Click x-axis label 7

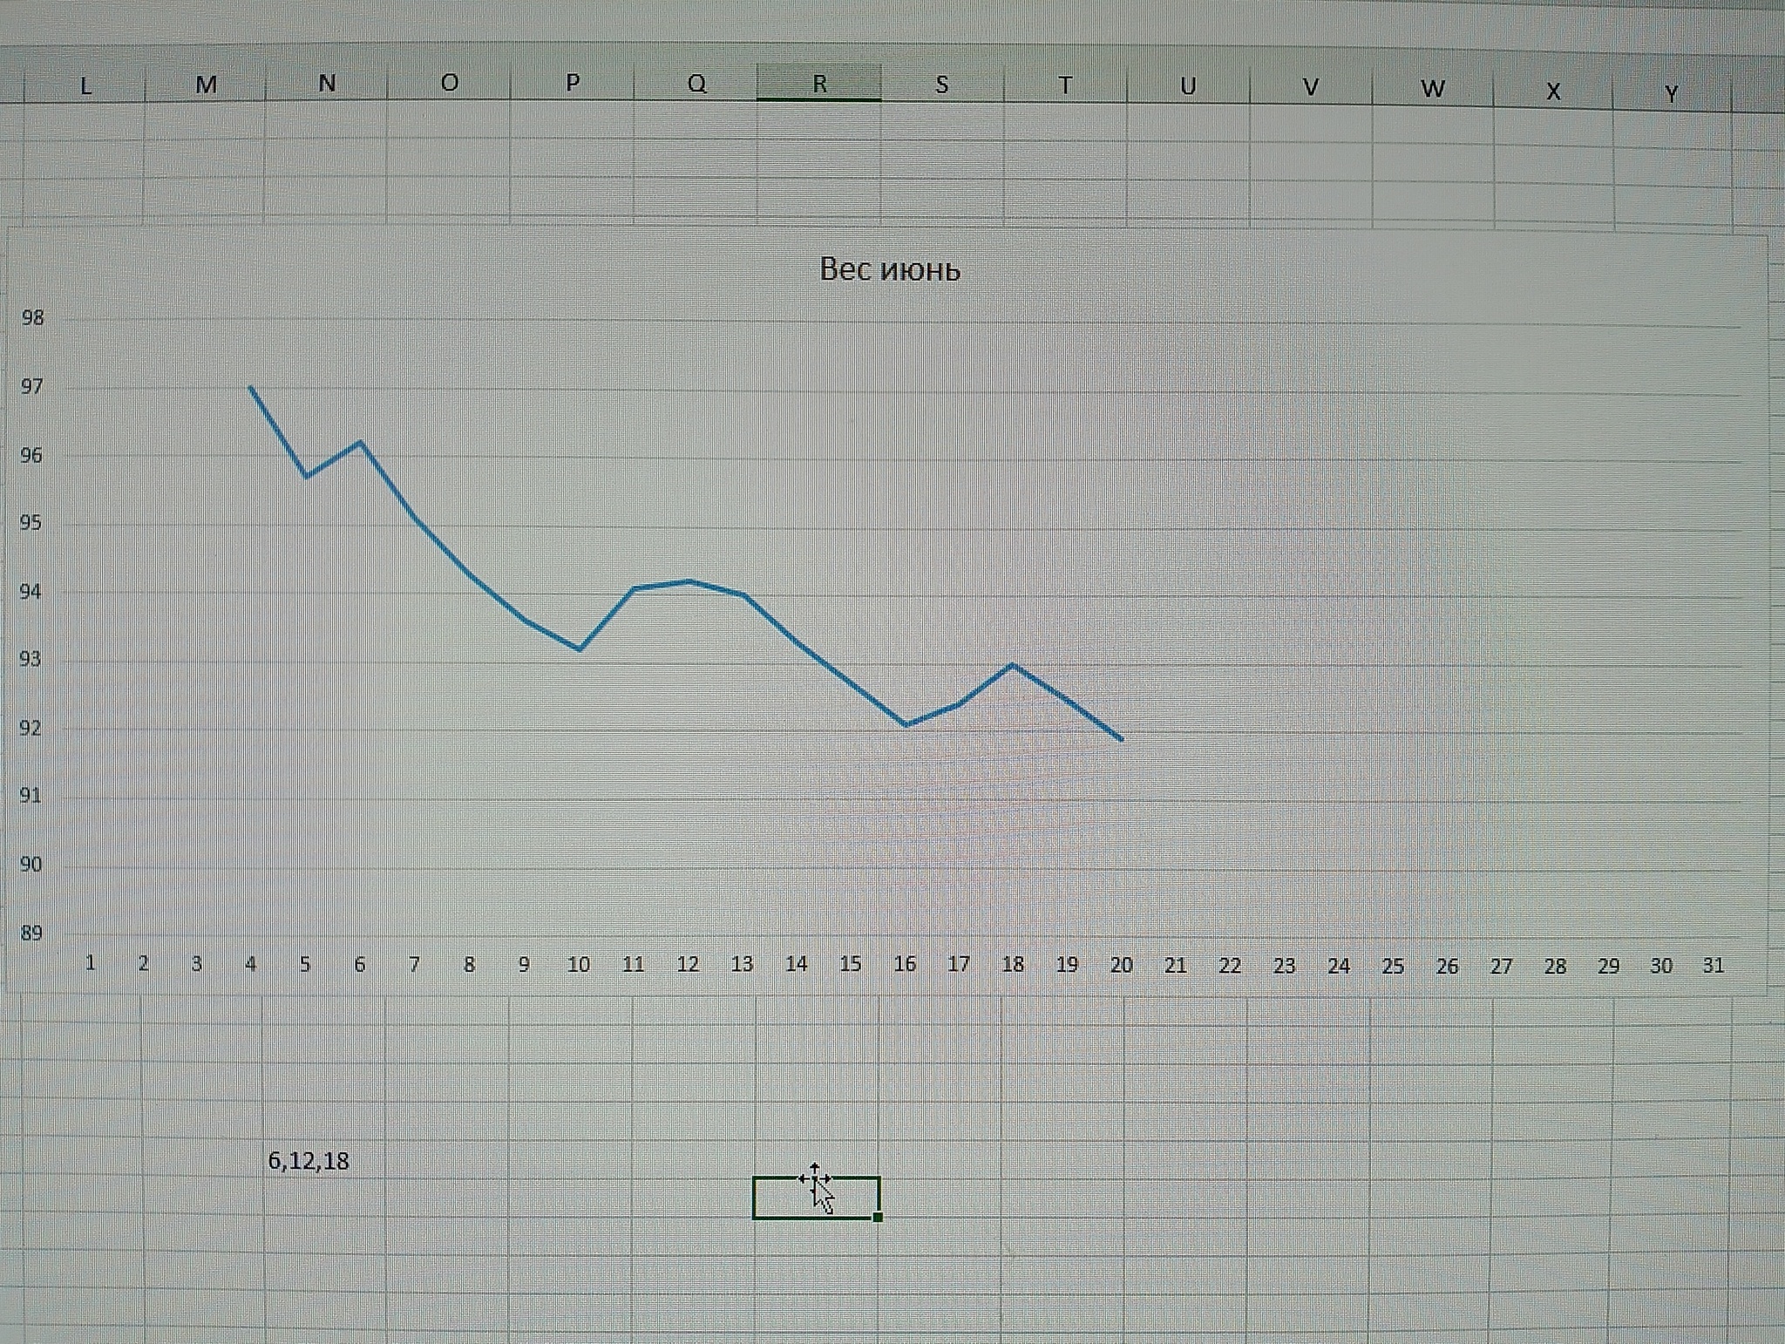click(x=414, y=964)
